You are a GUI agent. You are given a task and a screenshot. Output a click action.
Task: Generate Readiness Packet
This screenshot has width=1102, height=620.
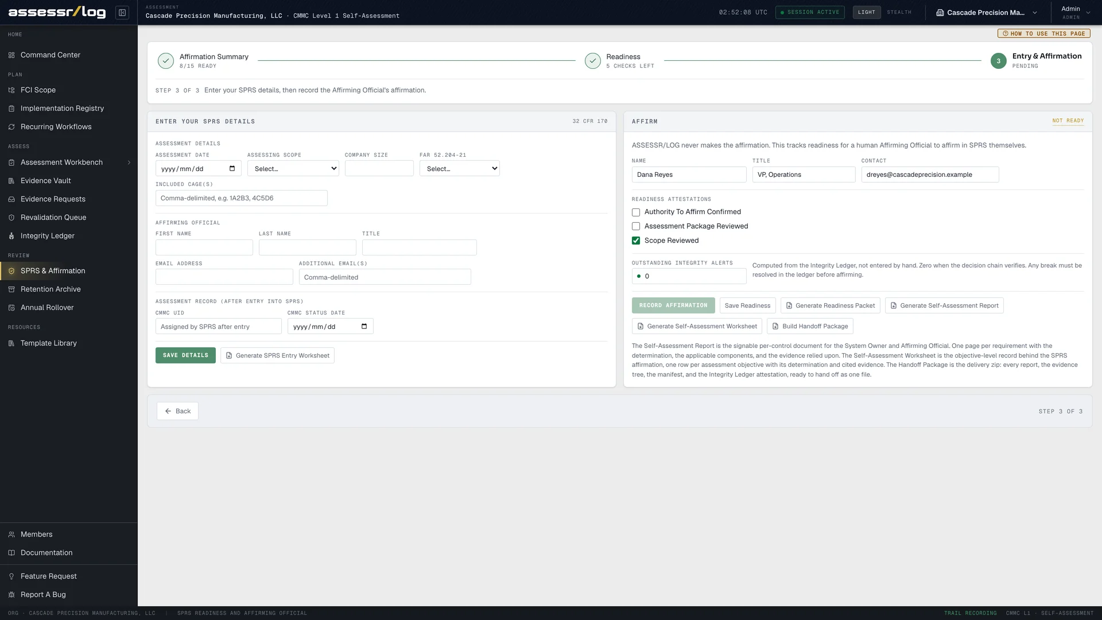click(830, 305)
